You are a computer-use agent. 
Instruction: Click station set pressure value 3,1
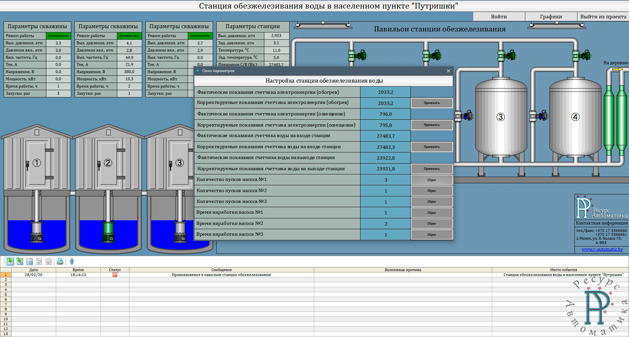[276, 43]
